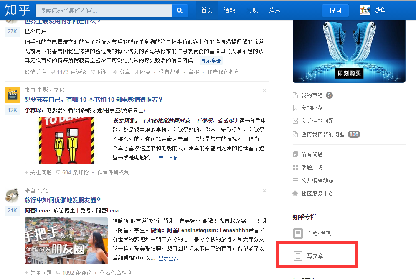
Task: Click the red book cover thumbnail
Action: [x=66, y=140]
